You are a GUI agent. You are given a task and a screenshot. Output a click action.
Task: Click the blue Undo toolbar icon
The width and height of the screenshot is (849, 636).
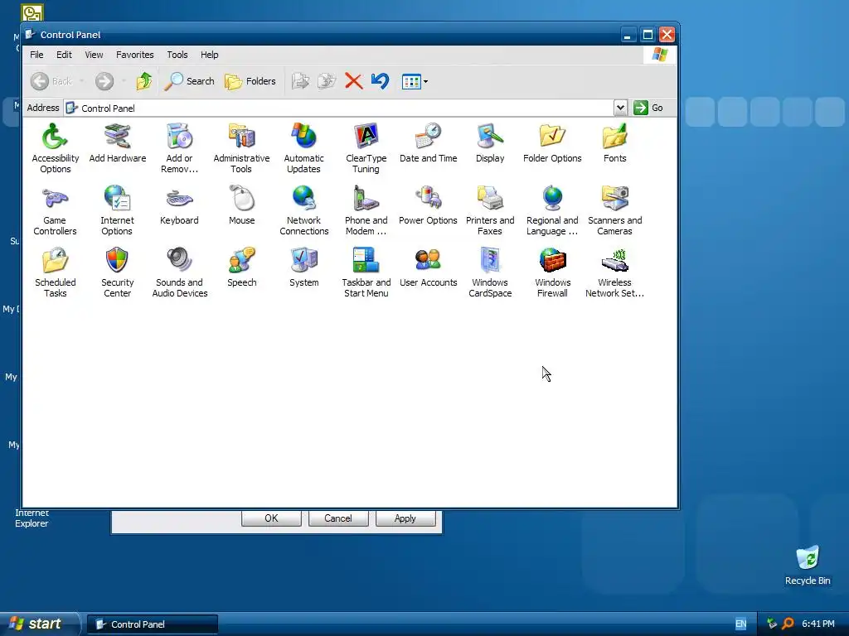pos(380,81)
